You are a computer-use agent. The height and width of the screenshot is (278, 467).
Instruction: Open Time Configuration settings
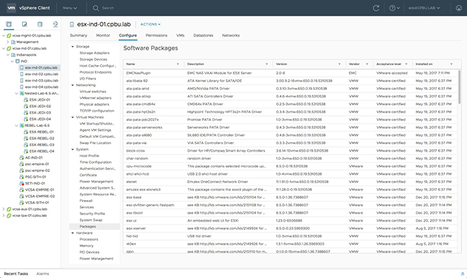pyautogui.click(x=95, y=162)
